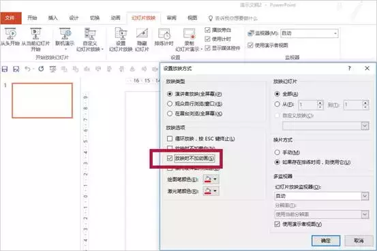Open 分辨率 resolution dropdown
This screenshot has height=251, width=377.
(365, 214)
